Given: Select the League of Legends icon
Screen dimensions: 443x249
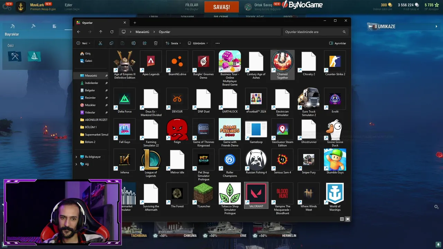Looking at the screenshot, I should [x=151, y=160].
